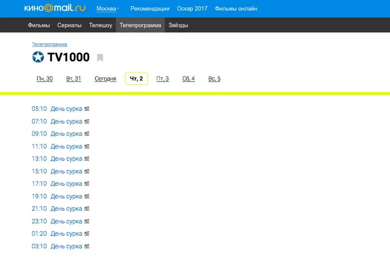Switch to the Сериалы tab
The image size is (390, 265).
(70, 25)
